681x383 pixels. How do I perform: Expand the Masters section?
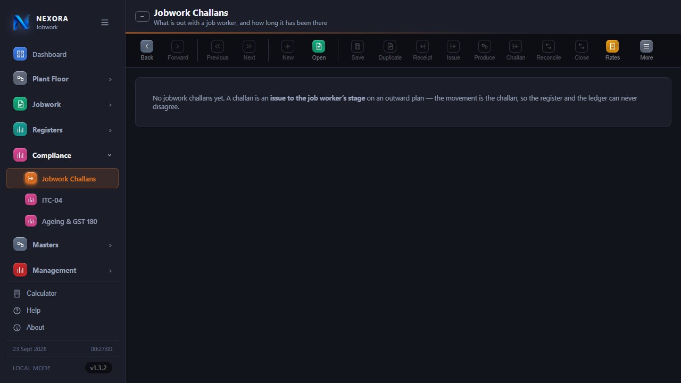click(x=62, y=245)
